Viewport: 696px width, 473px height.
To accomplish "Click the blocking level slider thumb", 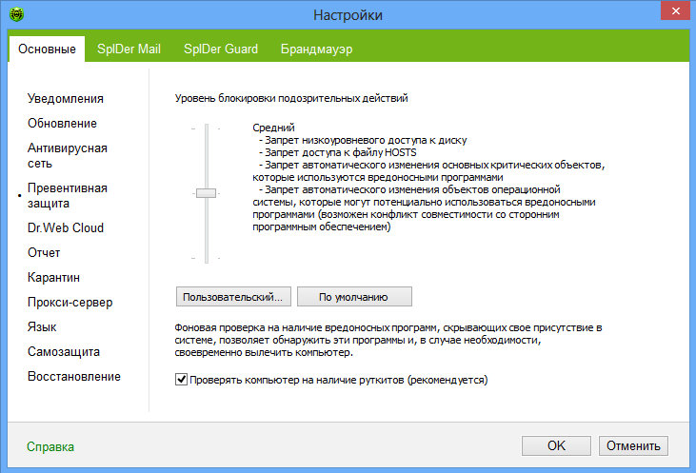I will [x=206, y=193].
